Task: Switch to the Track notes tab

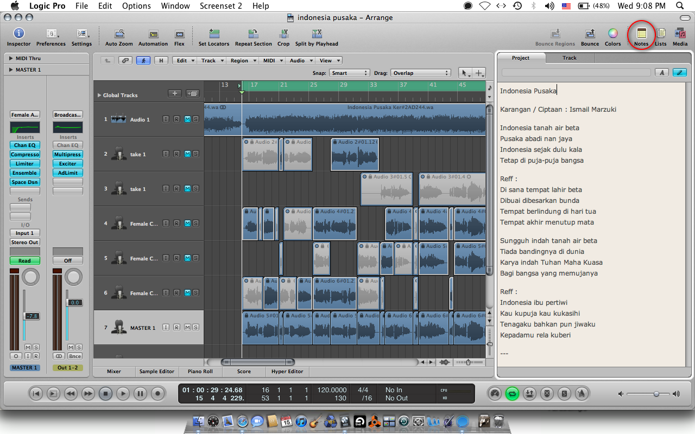Action: coord(570,58)
